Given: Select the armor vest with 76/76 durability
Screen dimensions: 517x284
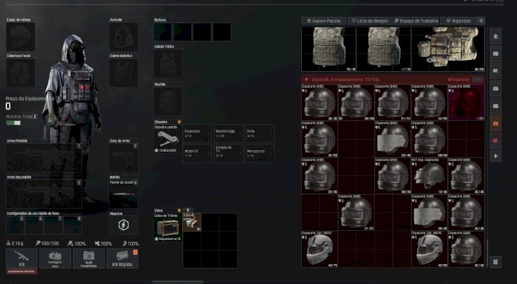Looking at the screenshot, I should pyautogui.click(x=329, y=49).
